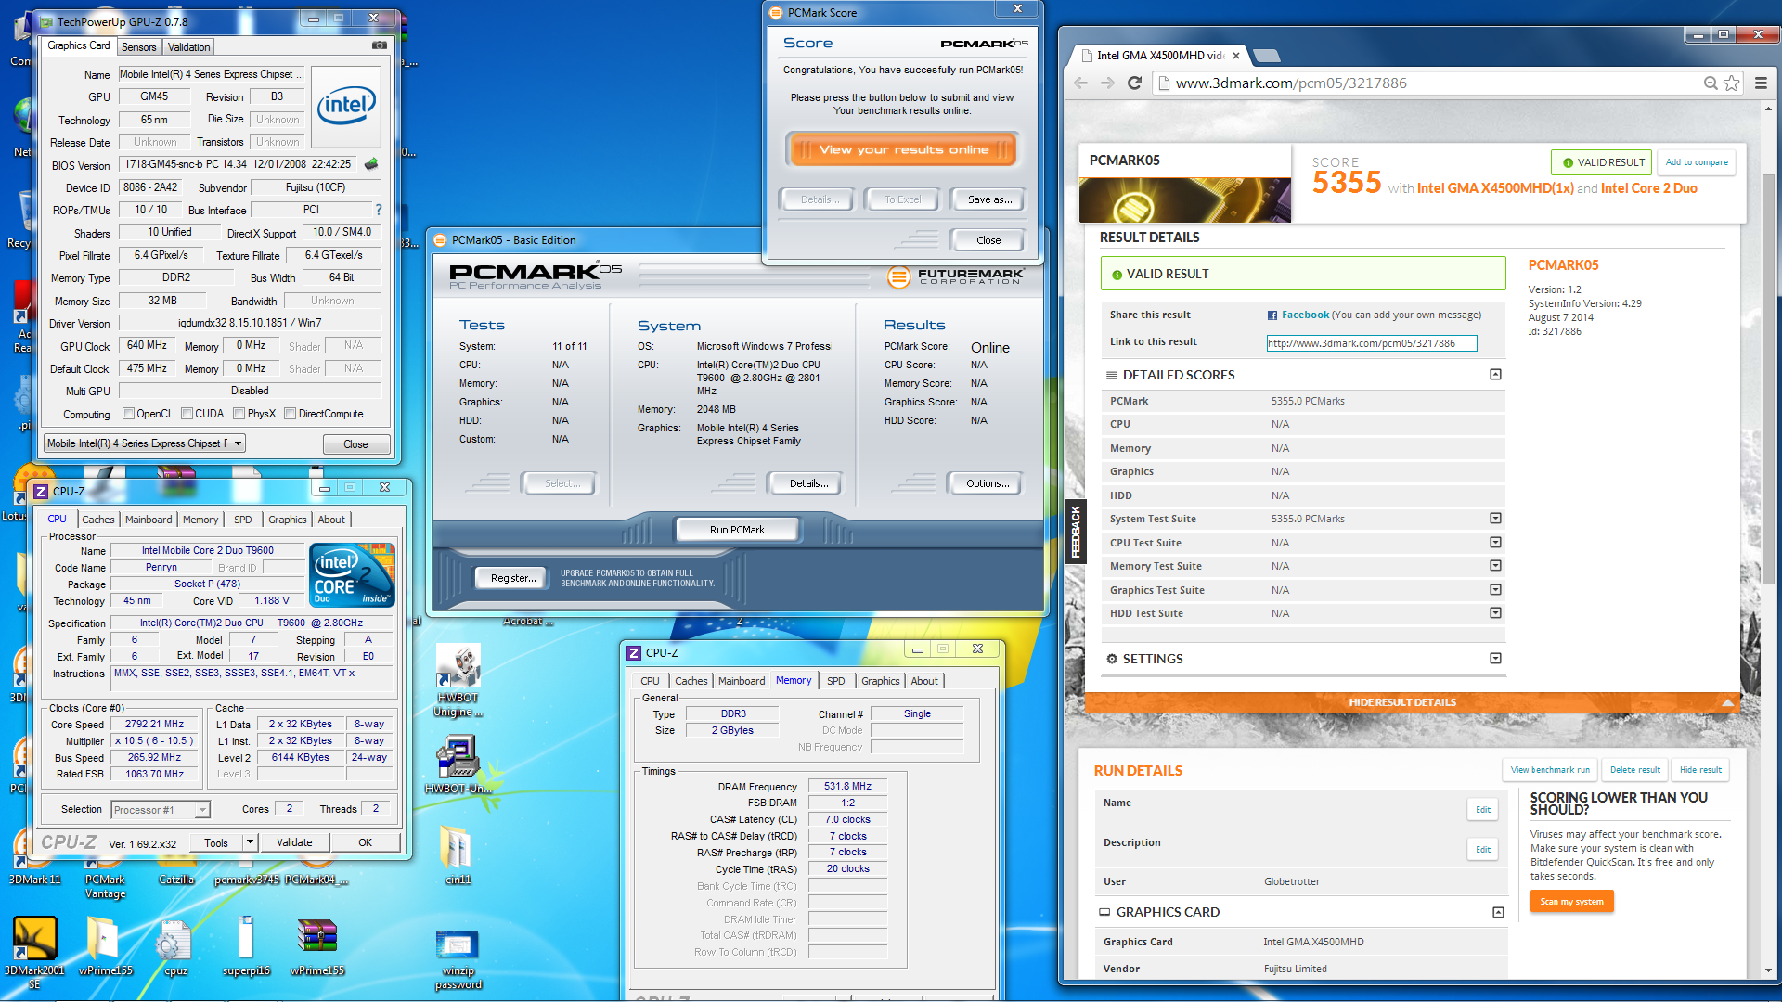Click the Feedback side tab
The width and height of the screenshot is (1782, 1002).
tap(1076, 532)
